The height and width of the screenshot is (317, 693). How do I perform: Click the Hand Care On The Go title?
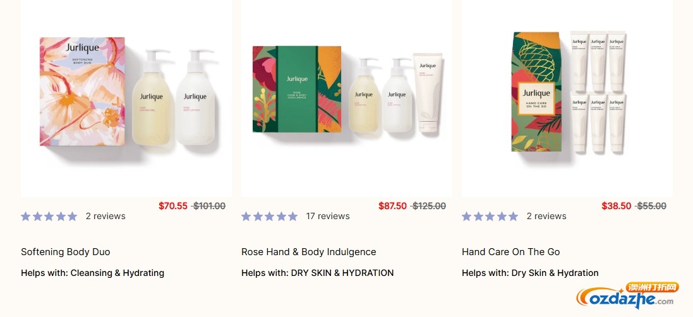(x=511, y=252)
